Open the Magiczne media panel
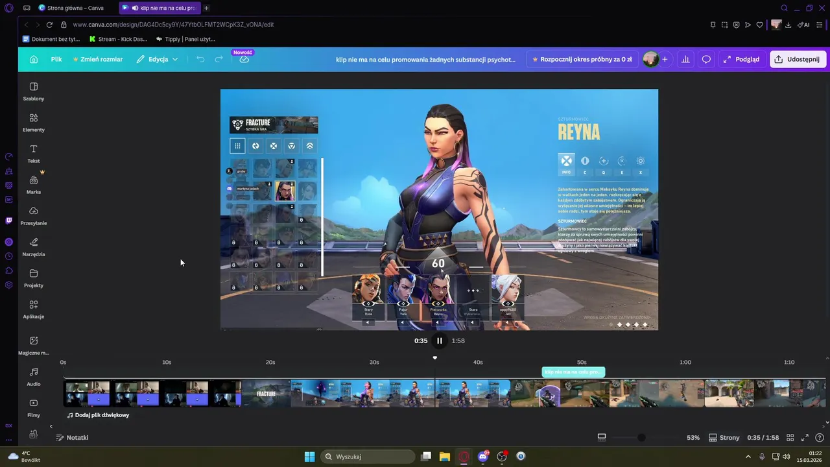Image resolution: width=830 pixels, height=467 pixels. (34, 346)
